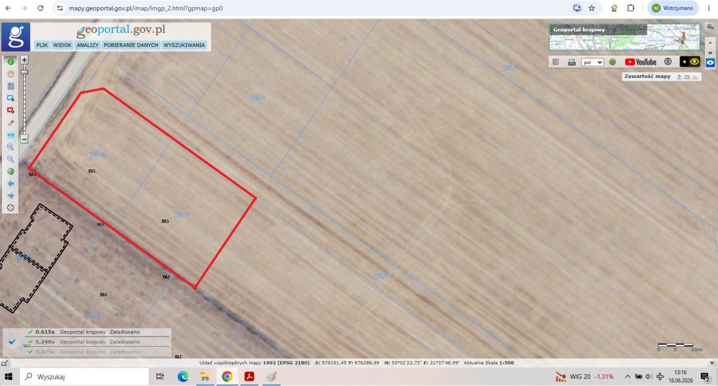This screenshot has width=718, height=386.
Task: Go to next map view arrow
Action: pyautogui.click(x=11, y=196)
